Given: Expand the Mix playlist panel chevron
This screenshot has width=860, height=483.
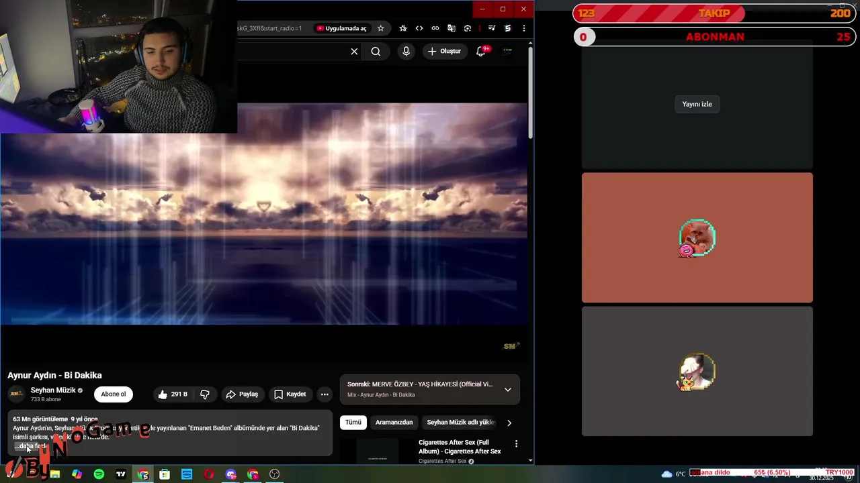Looking at the screenshot, I should 508,390.
